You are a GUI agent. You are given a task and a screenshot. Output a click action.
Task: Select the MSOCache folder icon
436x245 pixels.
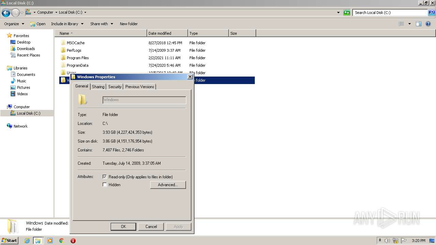[x=63, y=43]
